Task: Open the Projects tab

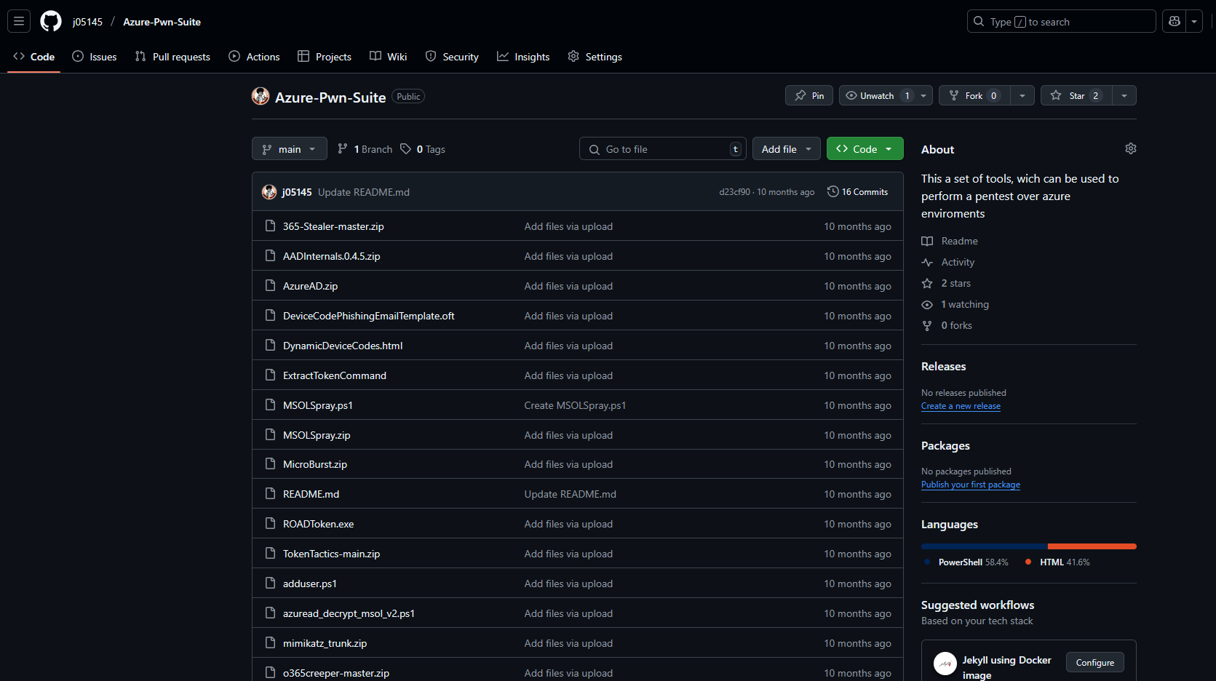Action: [x=325, y=56]
